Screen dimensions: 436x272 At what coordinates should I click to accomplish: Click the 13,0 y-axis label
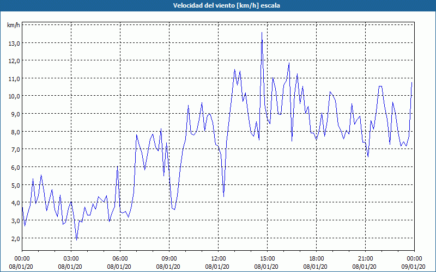point(15,44)
